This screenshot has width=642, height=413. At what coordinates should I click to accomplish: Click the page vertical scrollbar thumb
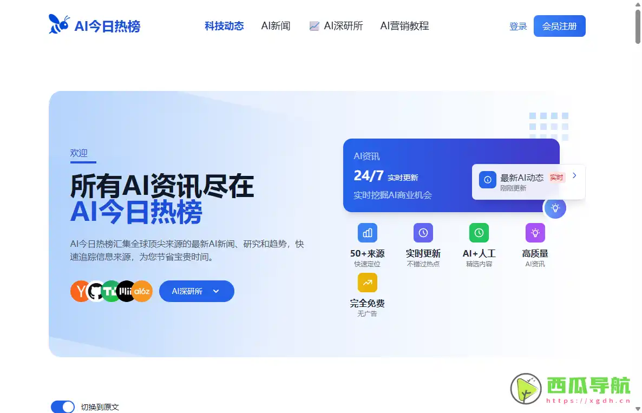click(638, 26)
